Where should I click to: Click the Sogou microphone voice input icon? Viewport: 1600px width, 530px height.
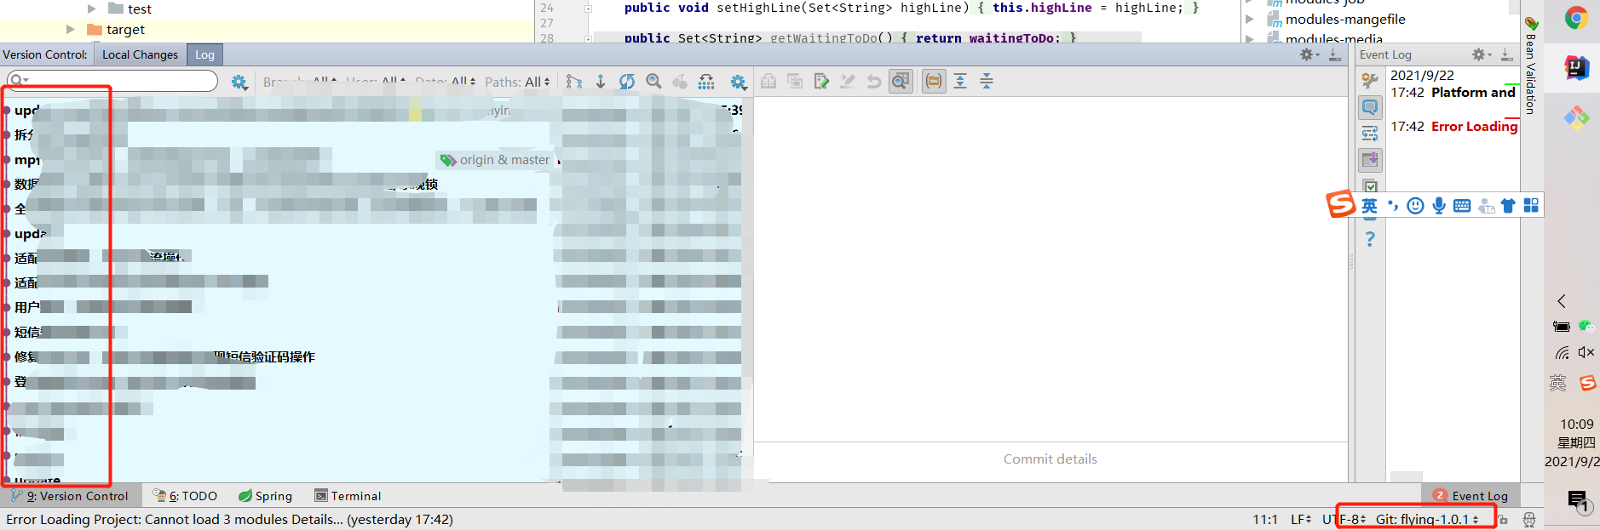click(x=1438, y=206)
